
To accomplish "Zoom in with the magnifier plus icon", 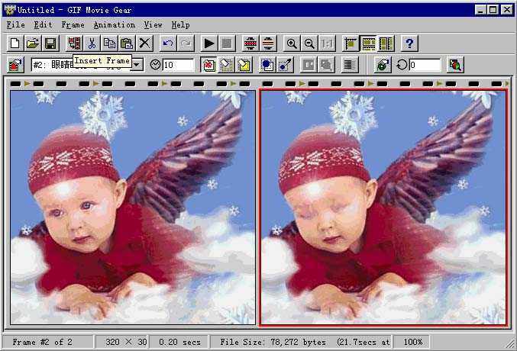I will tap(291, 43).
